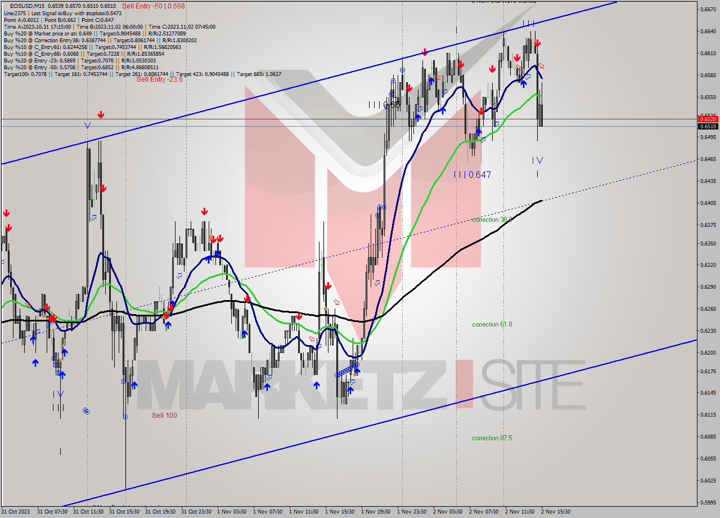Viewport: 720px width, 518px height.
Task: Click the 0.6495 price axis label
Action: click(707, 137)
